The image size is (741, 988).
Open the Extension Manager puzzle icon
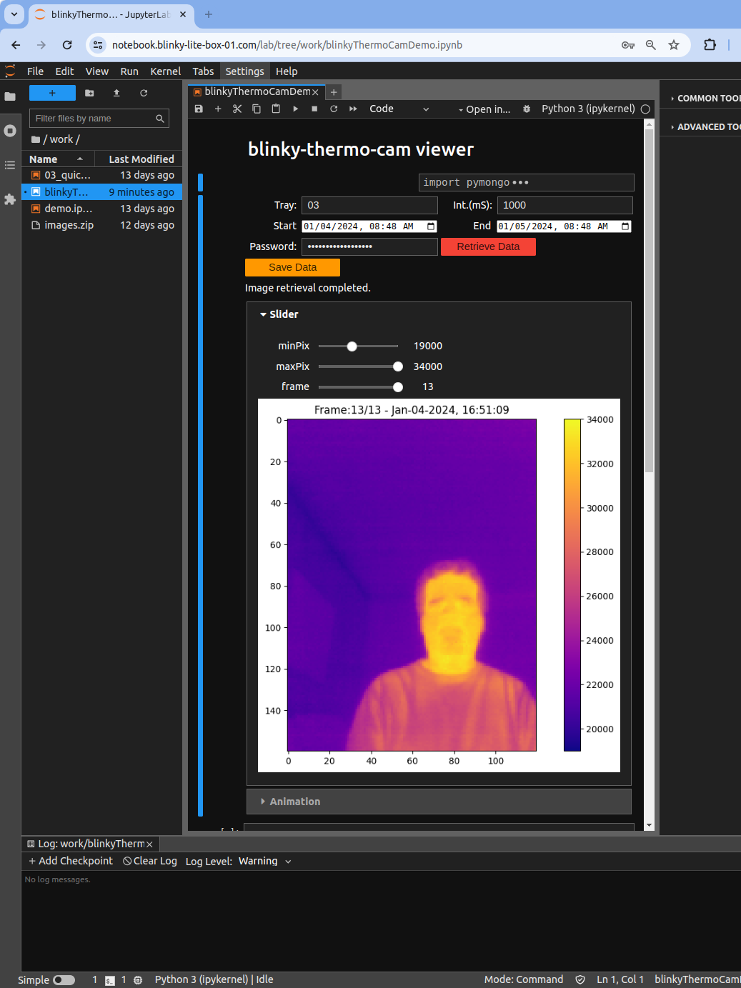(10, 199)
